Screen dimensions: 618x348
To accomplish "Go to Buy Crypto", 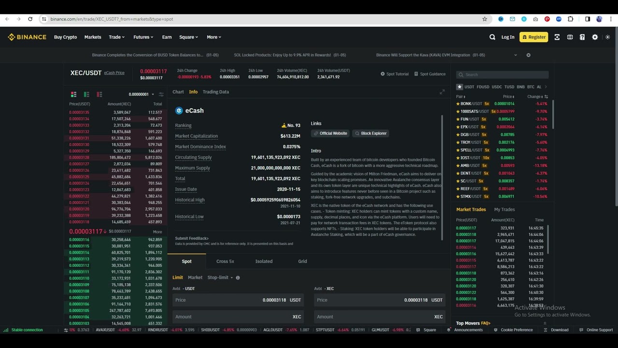I will click(66, 37).
